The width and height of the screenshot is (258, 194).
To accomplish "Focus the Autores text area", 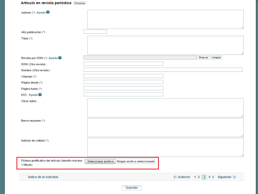I will tap(165, 19).
